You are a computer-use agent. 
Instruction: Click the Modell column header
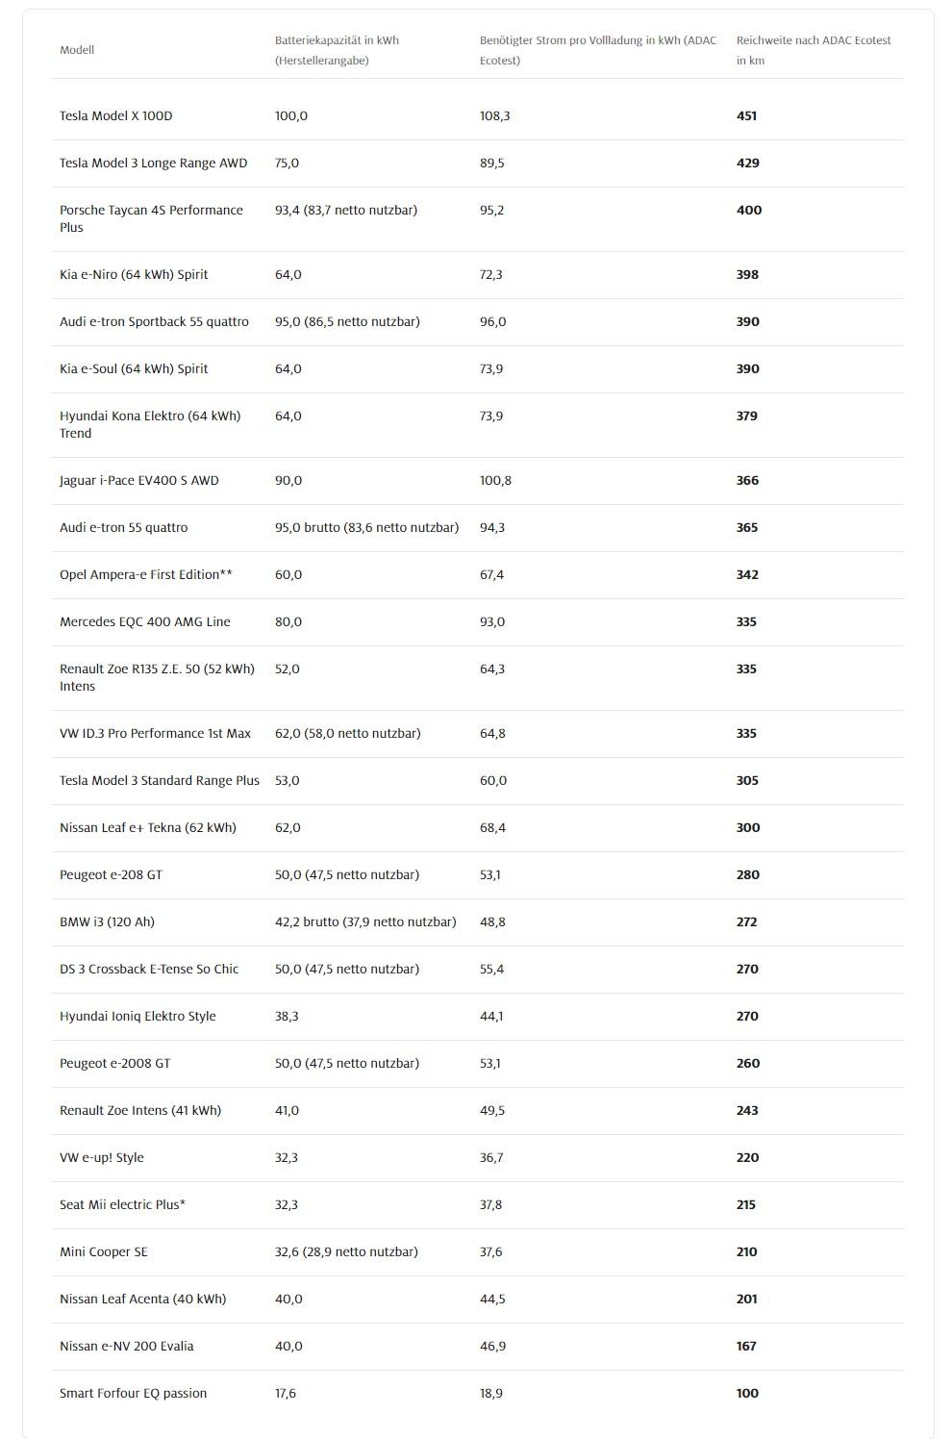77,50
